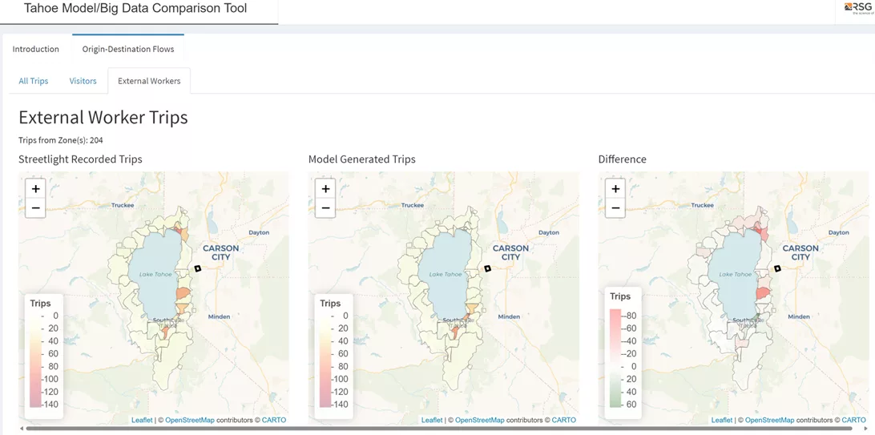Screen dimensions: 875x435
Task: Switch to the Visitors sub-tab
Action: click(83, 81)
